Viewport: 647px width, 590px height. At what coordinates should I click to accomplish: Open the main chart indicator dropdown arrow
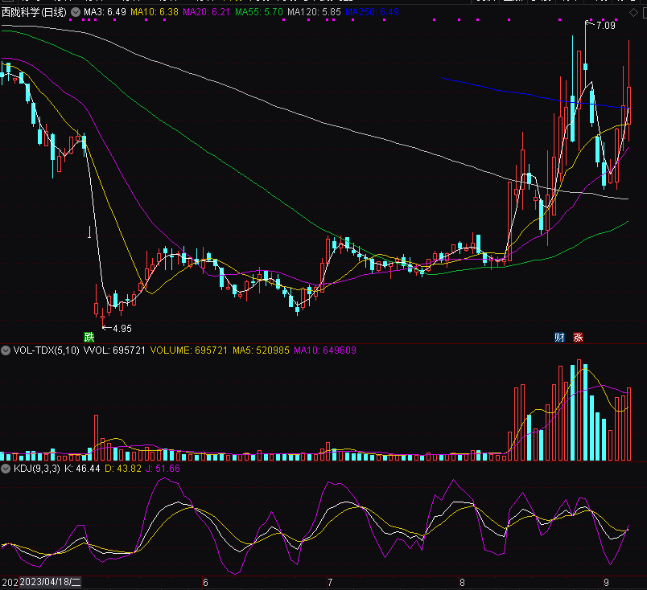point(76,13)
